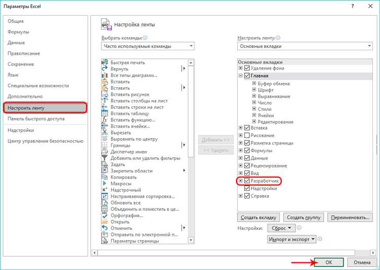Viewport: 380px width, 270px height.
Task: Select the Вставить столбцы на лист icon
Action: point(105,100)
